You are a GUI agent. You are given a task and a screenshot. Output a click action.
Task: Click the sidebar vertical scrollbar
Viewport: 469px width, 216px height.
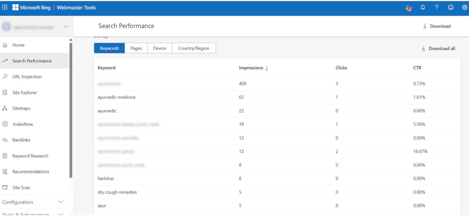point(71,110)
